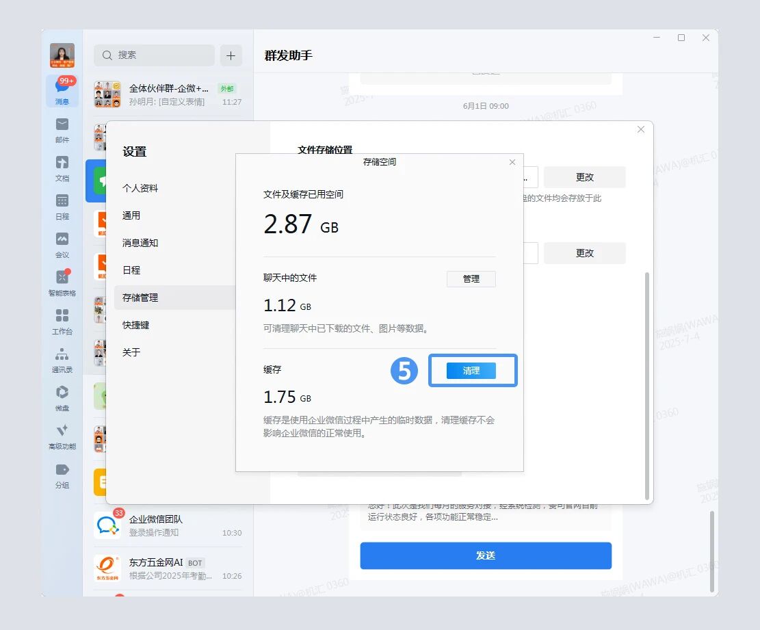Close the 设置 settings window
Screen dimensions: 760x630
coord(641,129)
